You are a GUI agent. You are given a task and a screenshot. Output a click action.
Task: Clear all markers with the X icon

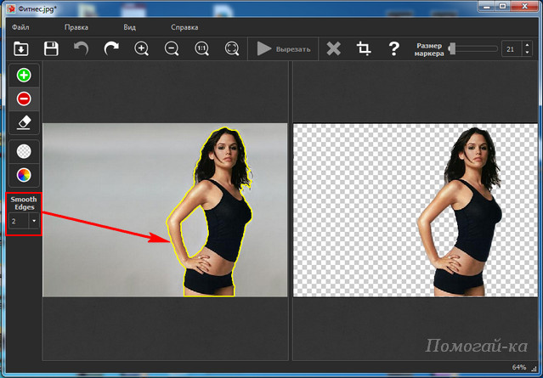pyautogui.click(x=333, y=48)
